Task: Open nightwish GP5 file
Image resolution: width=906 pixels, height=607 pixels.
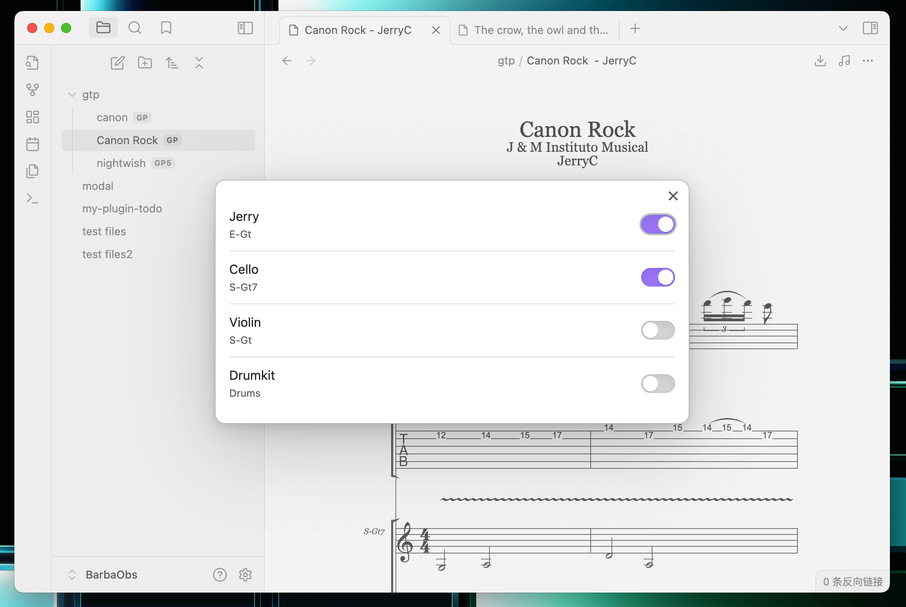Action: [121, 163]
